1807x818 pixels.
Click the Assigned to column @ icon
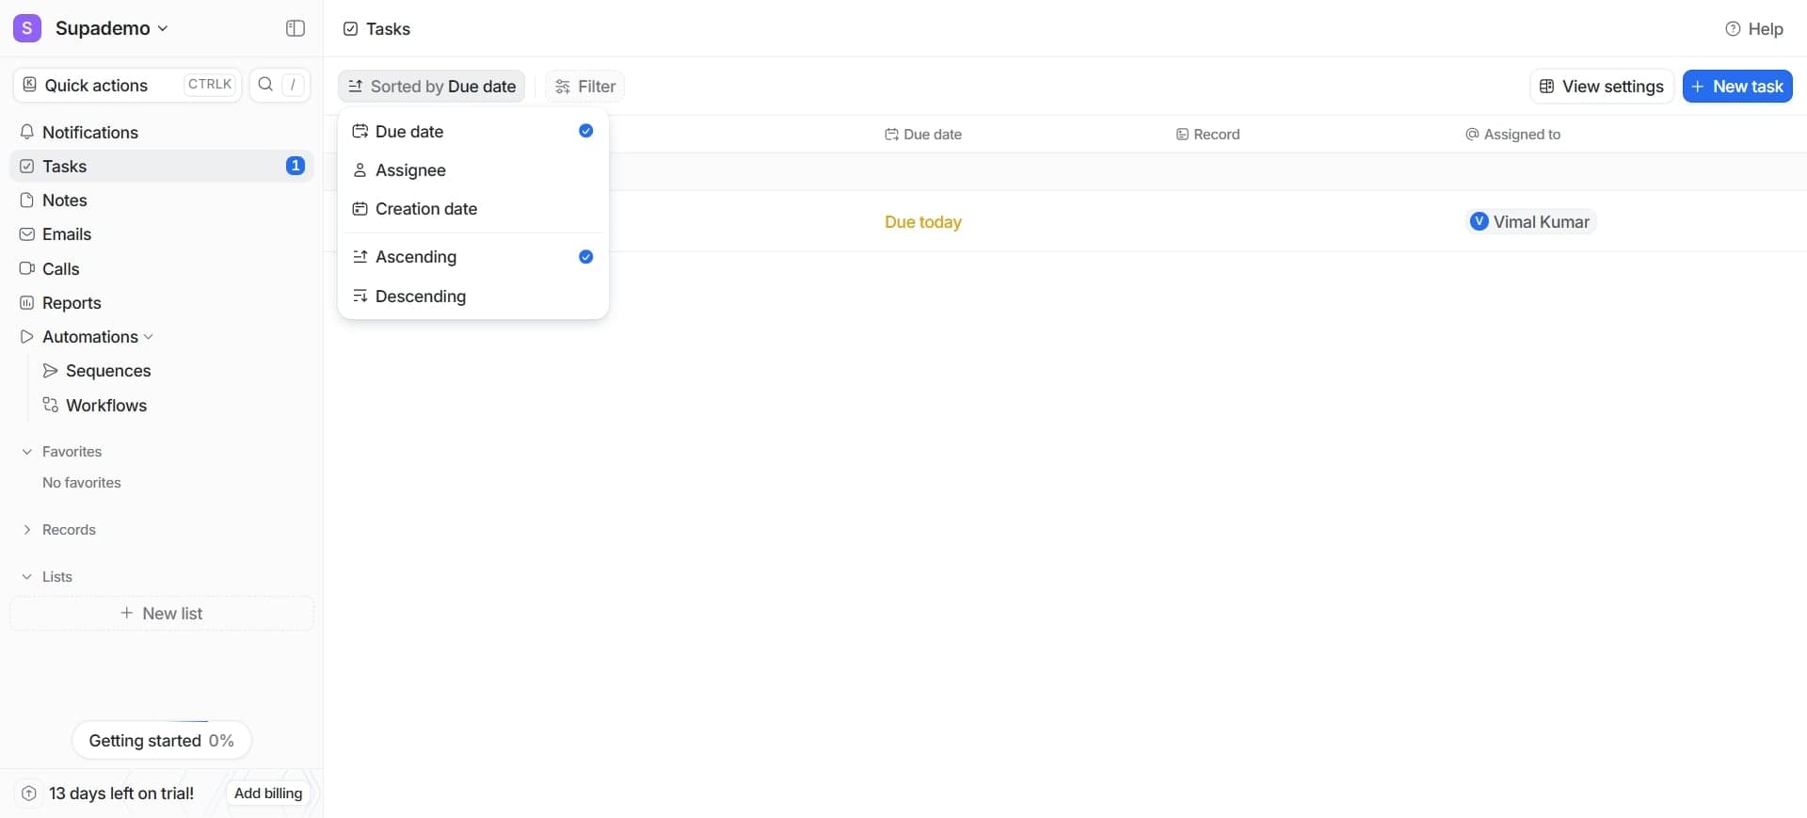[x=1472, y=135]
